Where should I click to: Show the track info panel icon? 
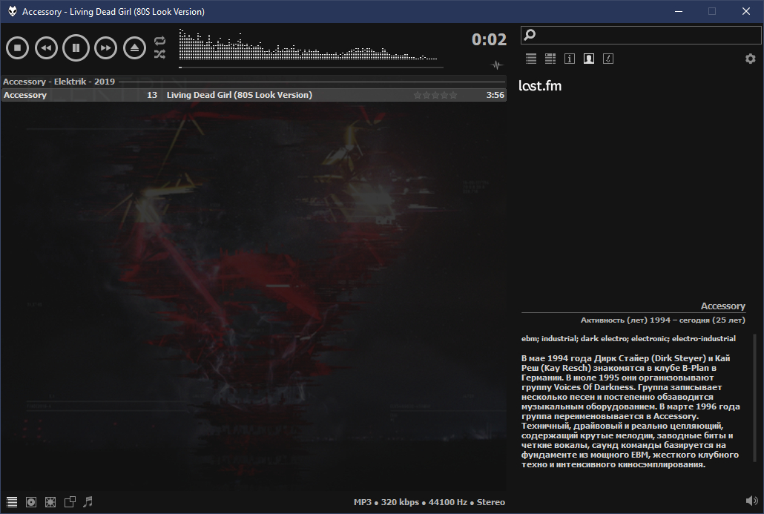570,59
